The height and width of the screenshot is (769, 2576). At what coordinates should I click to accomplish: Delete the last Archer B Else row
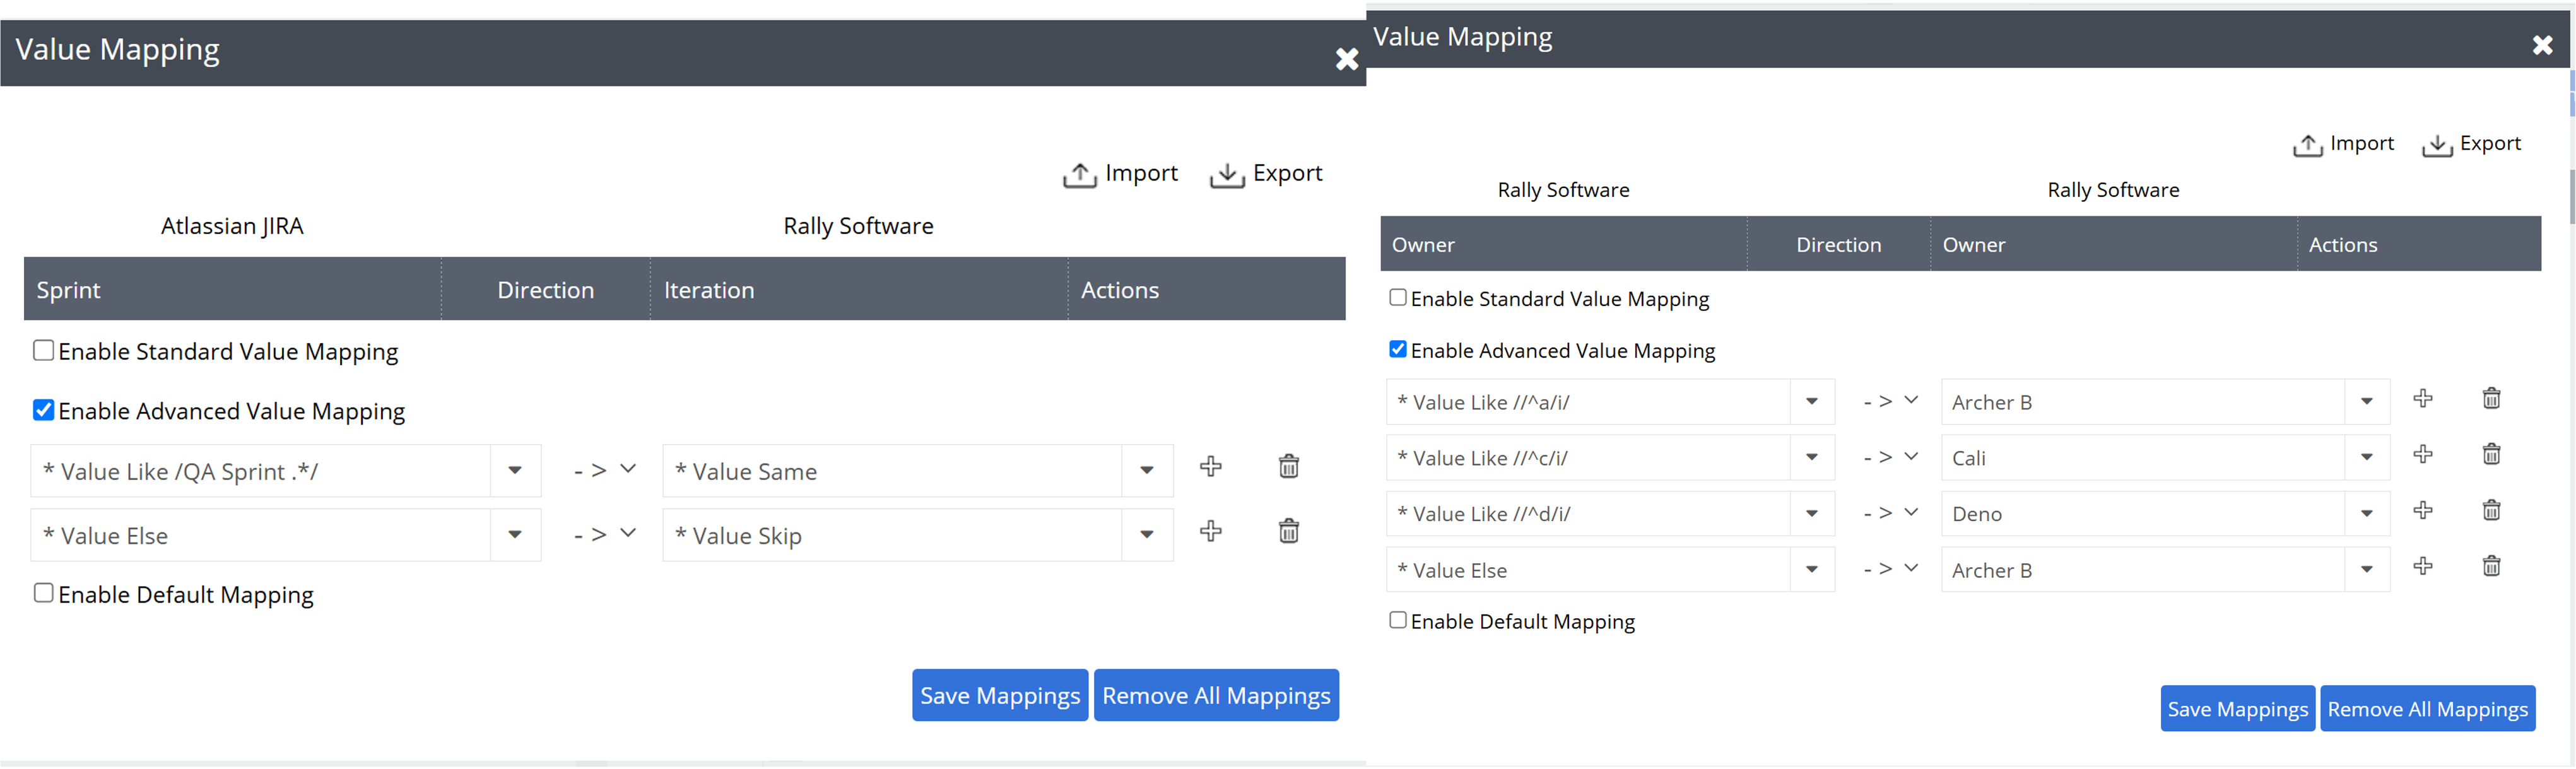(2491, 567)
